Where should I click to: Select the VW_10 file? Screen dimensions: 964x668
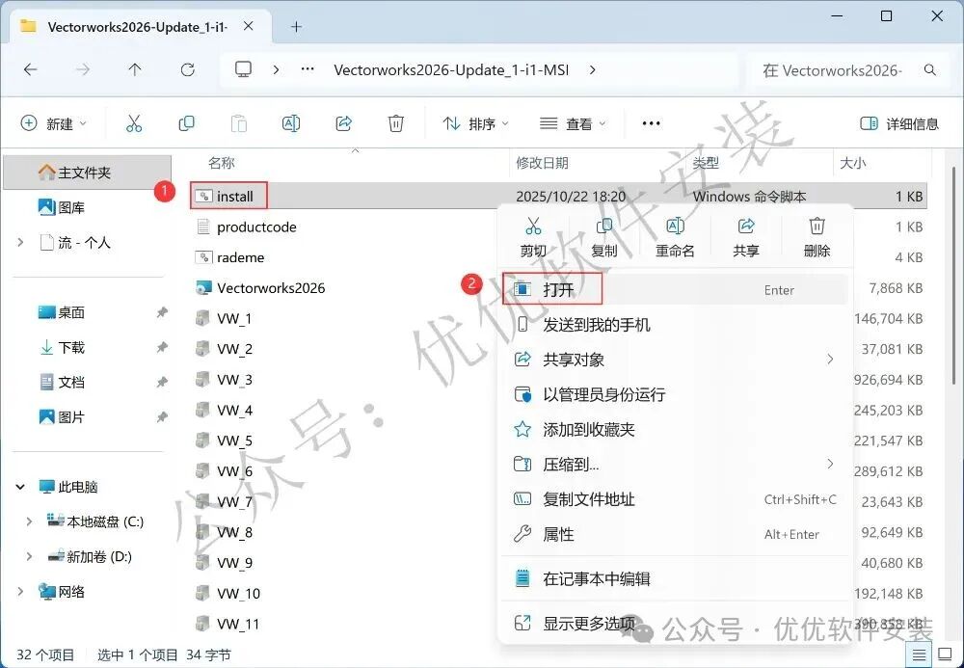click(238, 594)
